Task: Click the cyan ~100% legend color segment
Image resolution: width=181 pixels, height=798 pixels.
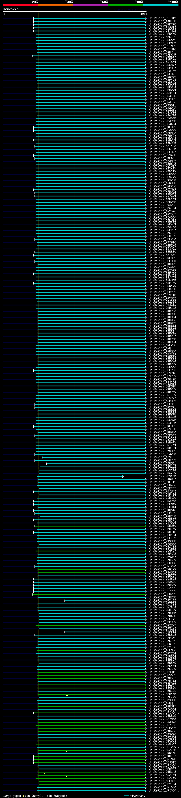Action: pos(161,5)
